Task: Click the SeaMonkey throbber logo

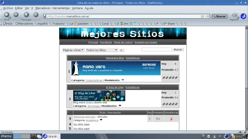Action: click(x=243, y=16)
